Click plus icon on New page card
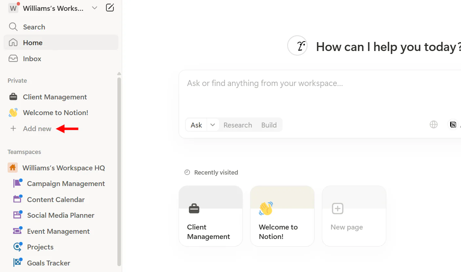 (338, 208)
